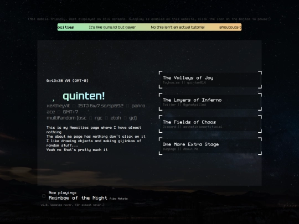This screenshot has height=224, width=299.
Task: Click the "Rainbow of the Night" song title
Action: pos(78,198)
